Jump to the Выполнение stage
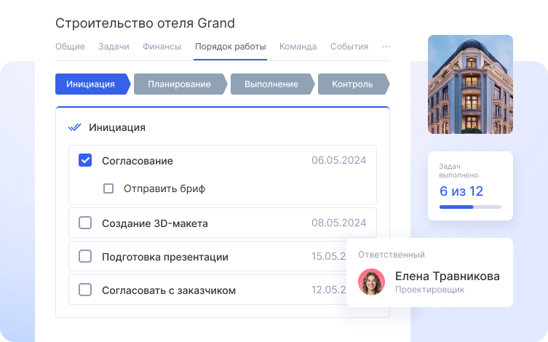Viewport: 548px width, 342px height. [x=271, y=84]
